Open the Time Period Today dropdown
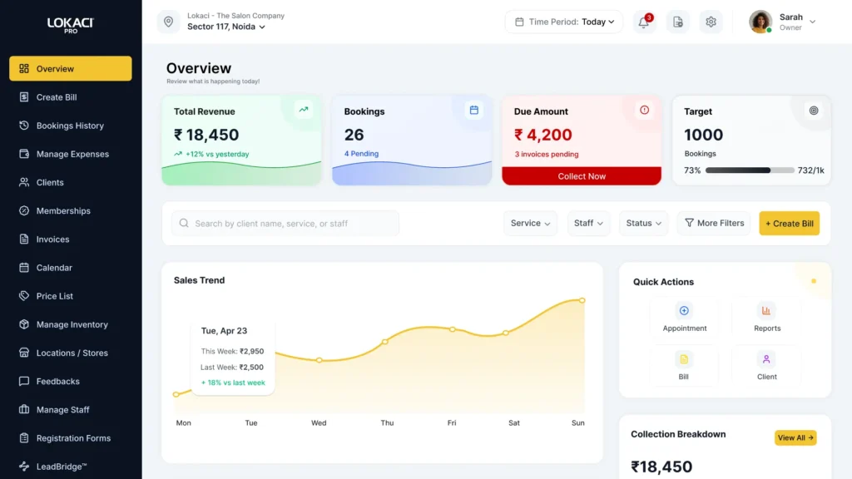This screenshot has width=852, height=479. point(564,22)
